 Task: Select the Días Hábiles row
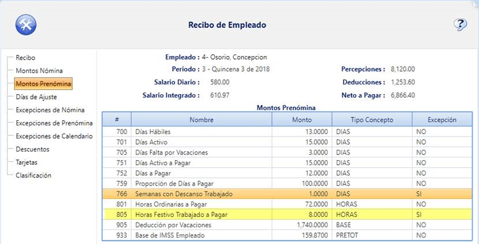point(287,132)
